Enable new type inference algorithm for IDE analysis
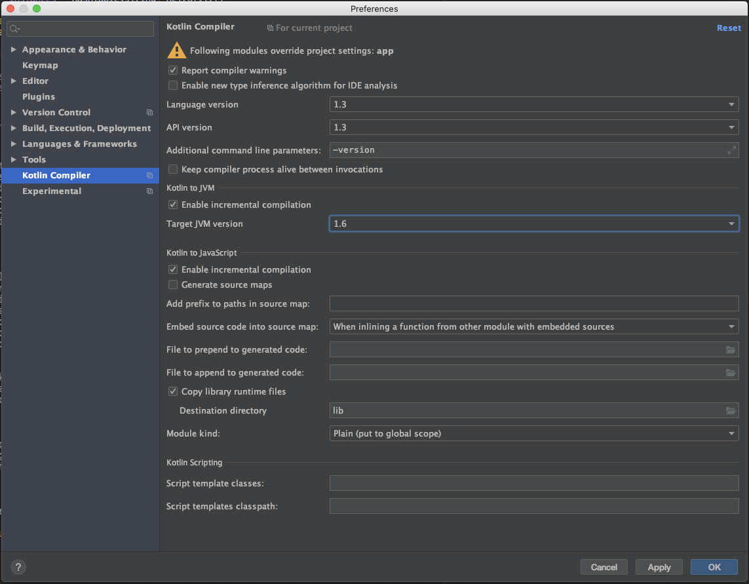The height and width of the screenshot is (584, 749). pyautogui.click(x=173, y=86)
